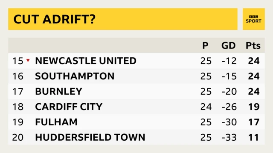273x153 pixels.
Task: Select the Newcastle United team name
Action: 86,61
